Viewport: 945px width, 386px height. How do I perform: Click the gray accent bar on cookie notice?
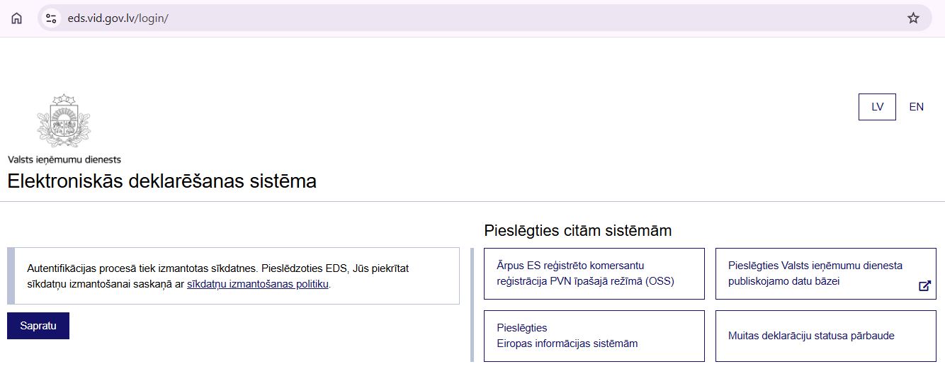coord(11,276)
